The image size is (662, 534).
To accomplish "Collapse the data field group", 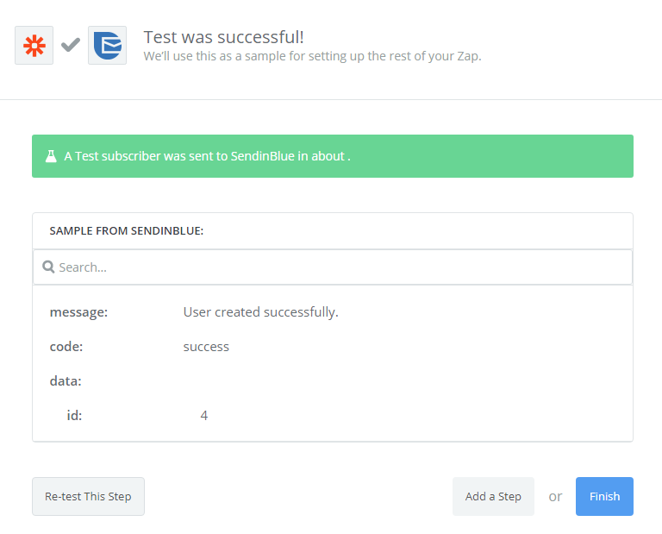I will point(66,381).
